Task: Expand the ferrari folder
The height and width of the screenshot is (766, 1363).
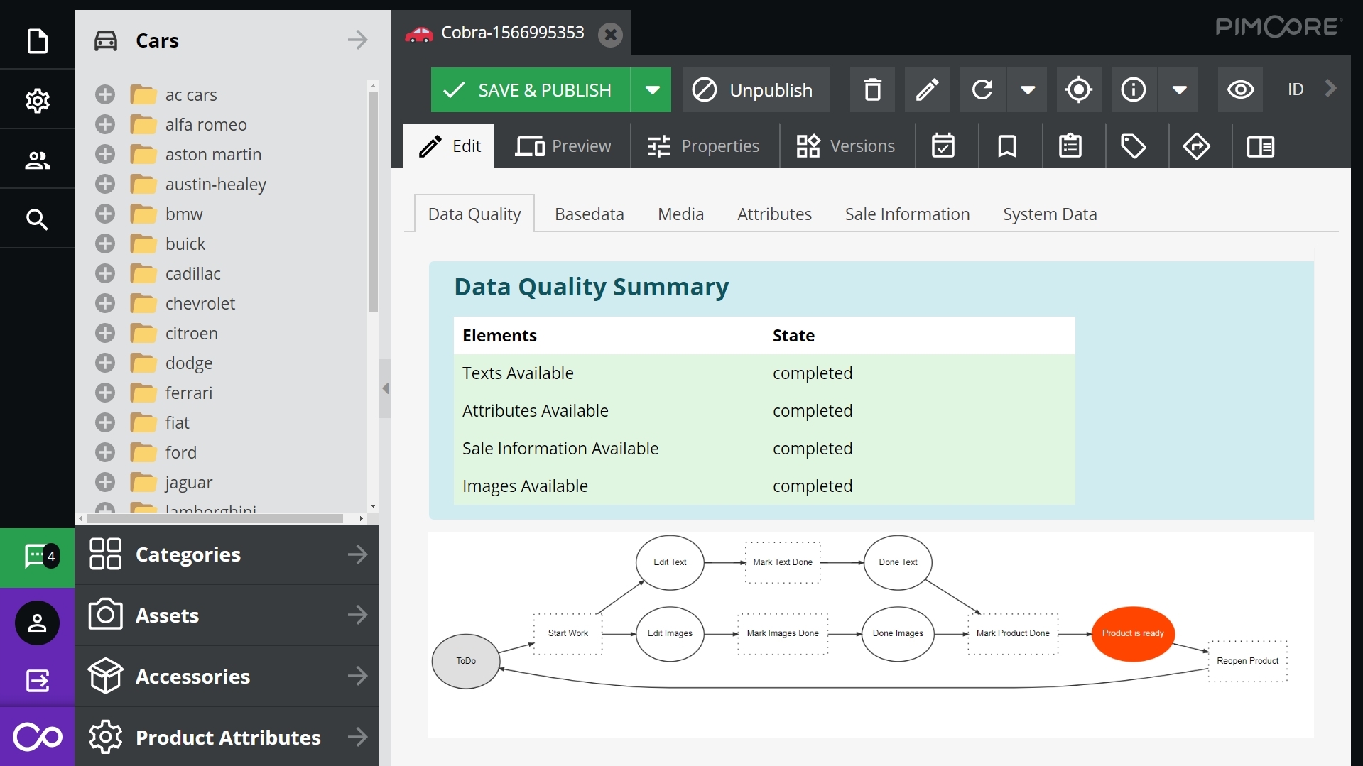Action: pos(105,393)
